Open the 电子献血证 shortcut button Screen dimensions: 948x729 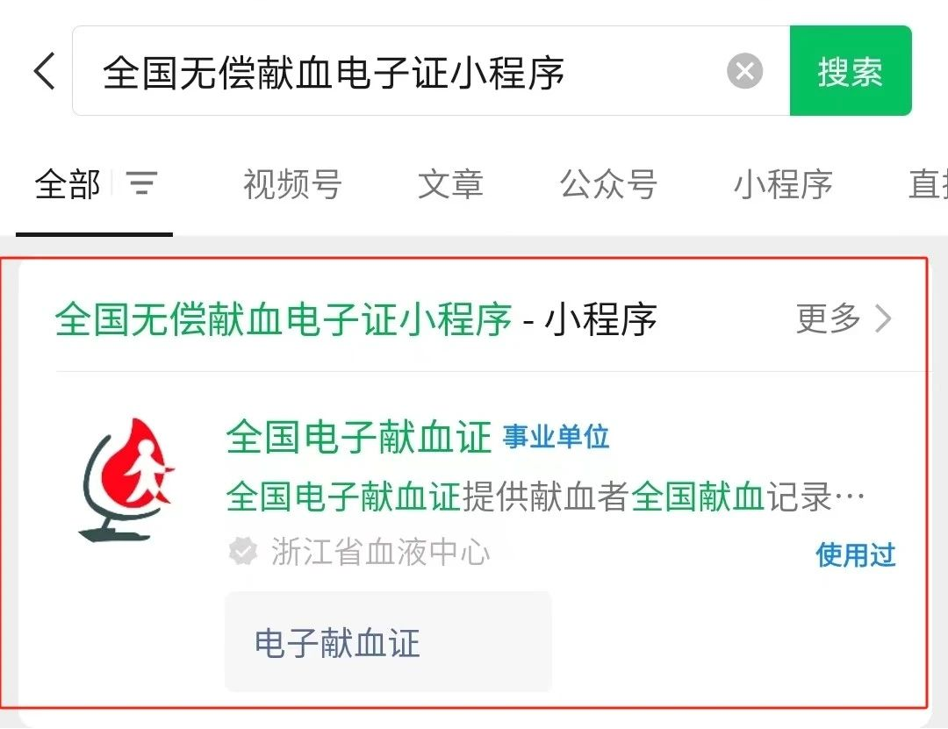(x=388, y=642)
